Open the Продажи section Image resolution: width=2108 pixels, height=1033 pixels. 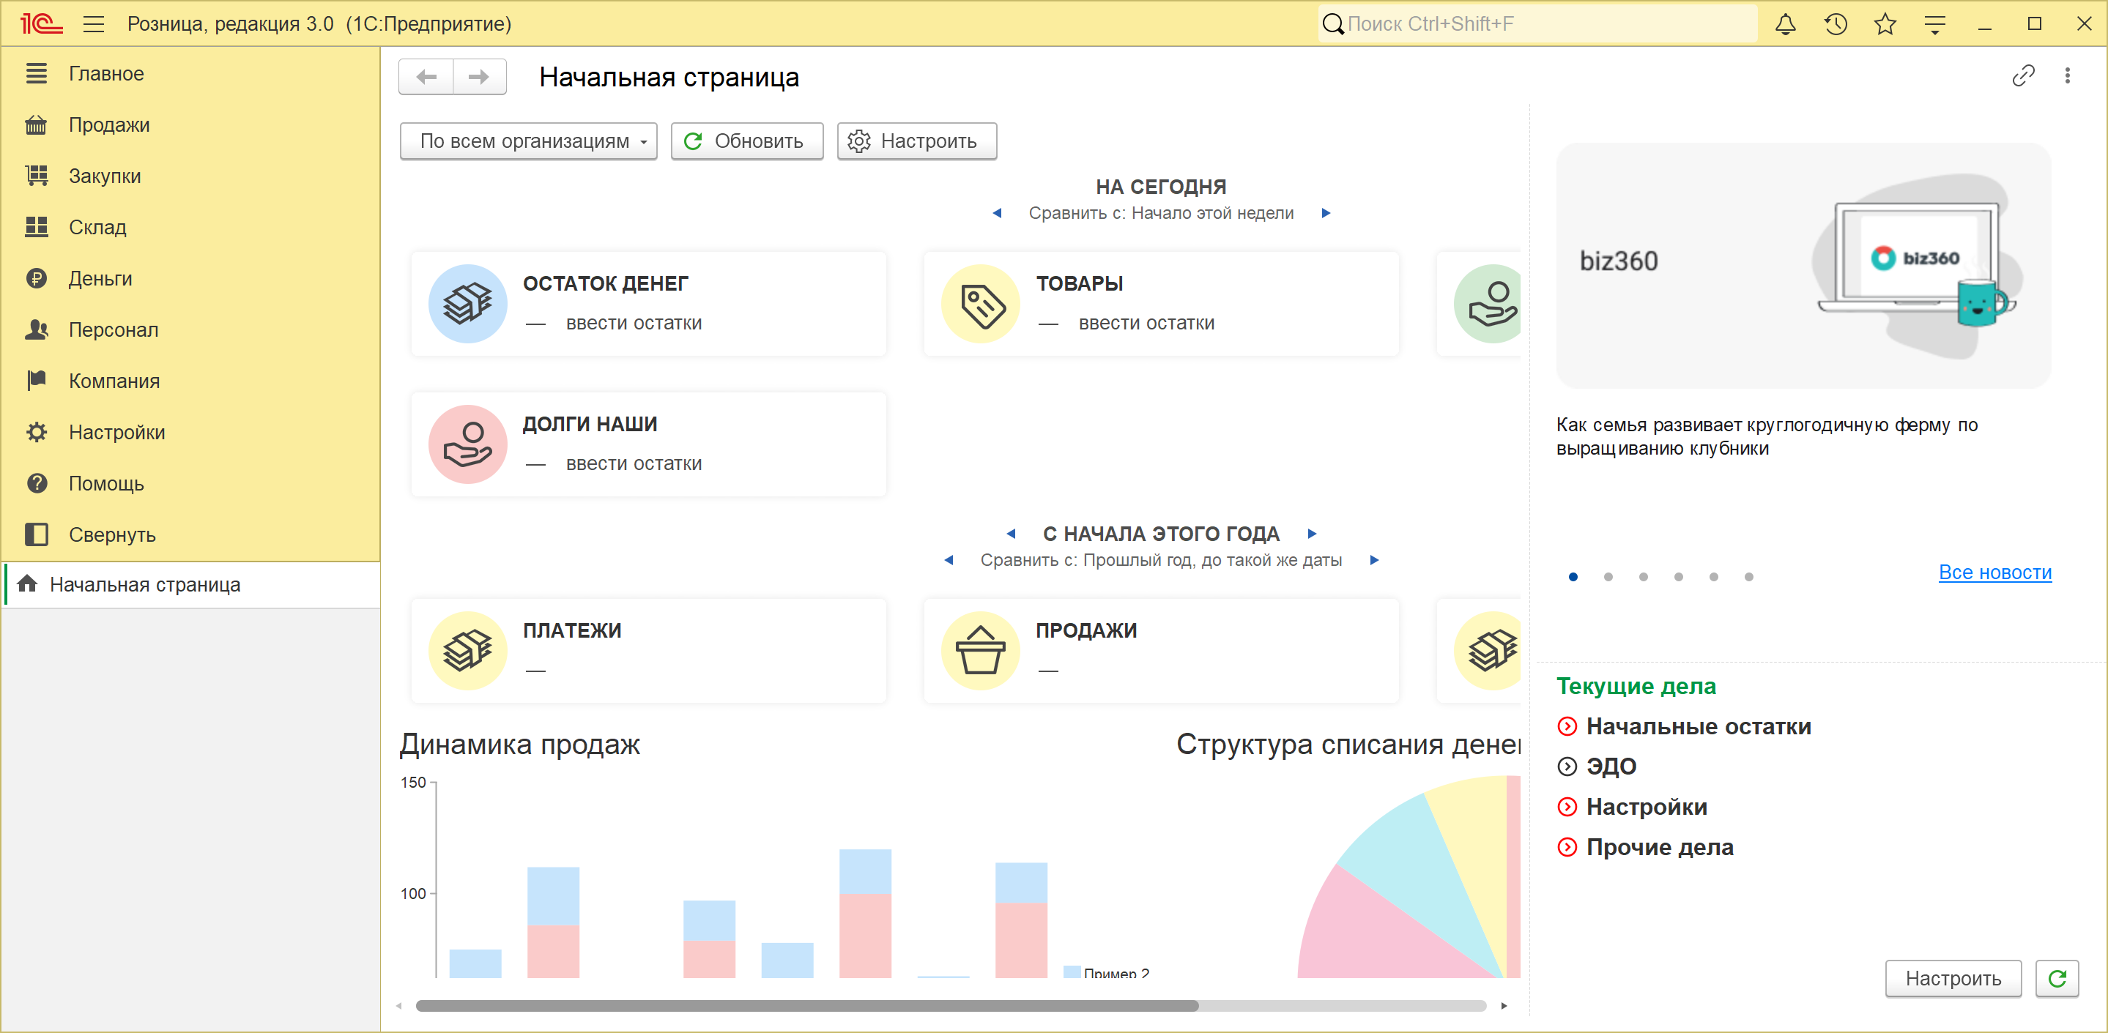pos(190,125)
